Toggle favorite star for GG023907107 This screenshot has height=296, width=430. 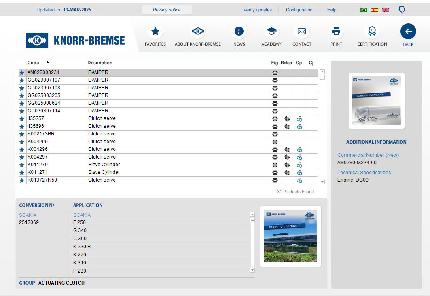[22, 80]
